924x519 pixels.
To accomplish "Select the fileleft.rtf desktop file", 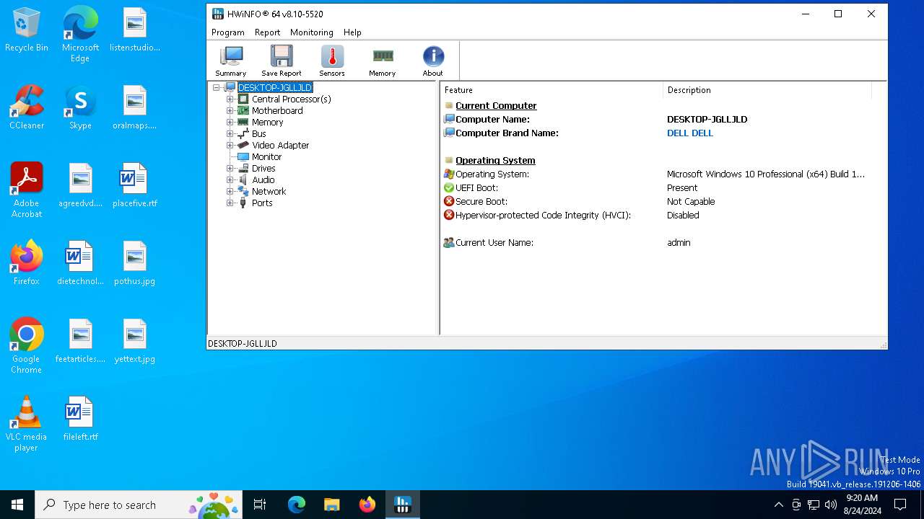I will 80,419.
